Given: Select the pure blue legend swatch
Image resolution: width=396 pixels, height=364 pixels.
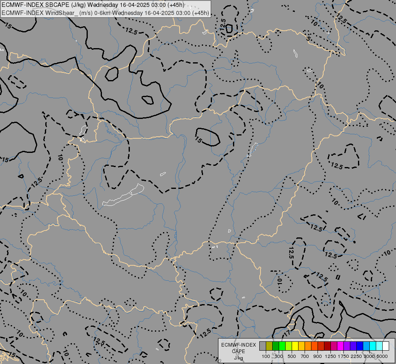Looking at the screenshot, I should (360, 346).
